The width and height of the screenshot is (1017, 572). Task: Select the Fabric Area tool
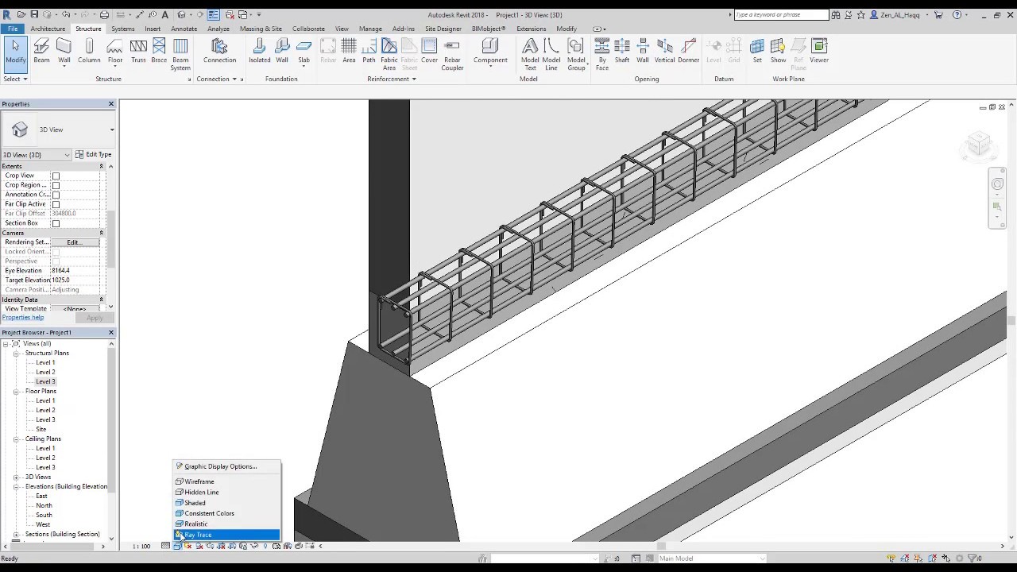[x=389, y=54]
